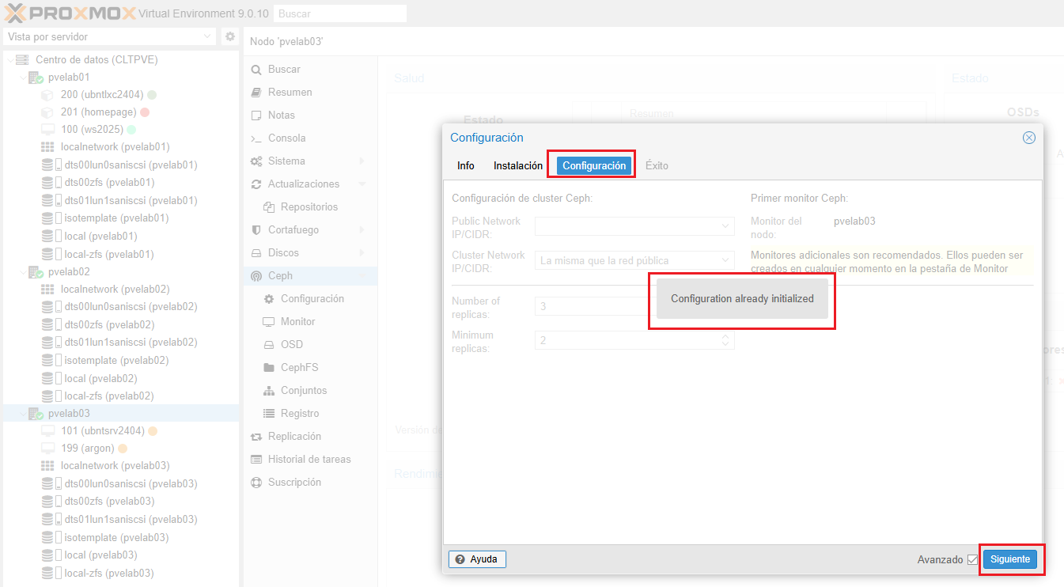Expand the Sistema submenu arrow
Image resolution: width=1064 pixels, height=587 pixels.
362,161
